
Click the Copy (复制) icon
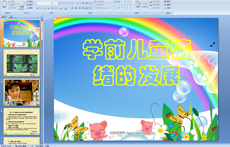(9, 5)
